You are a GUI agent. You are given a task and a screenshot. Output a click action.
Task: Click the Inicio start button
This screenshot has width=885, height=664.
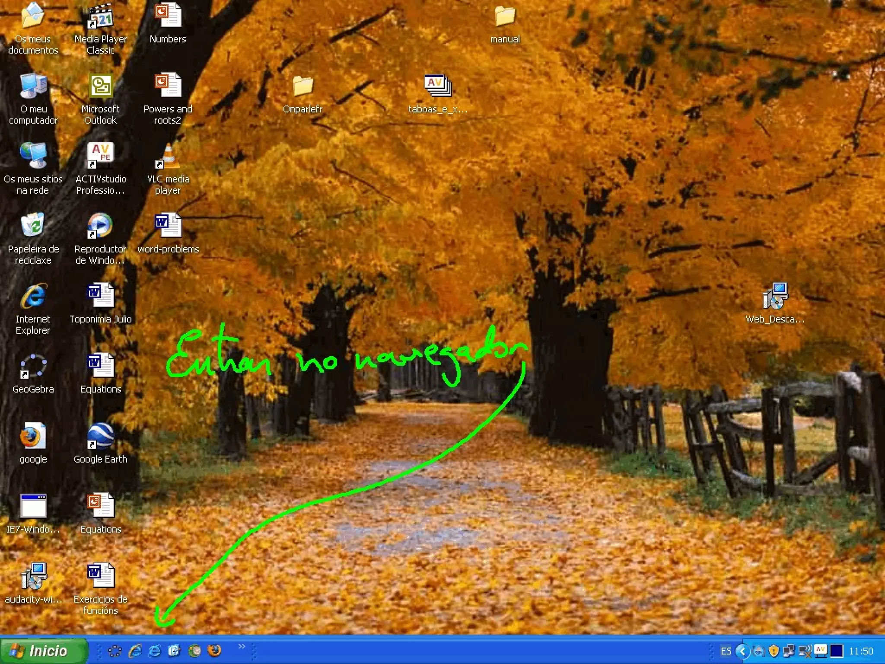click(x=43, y=651)
